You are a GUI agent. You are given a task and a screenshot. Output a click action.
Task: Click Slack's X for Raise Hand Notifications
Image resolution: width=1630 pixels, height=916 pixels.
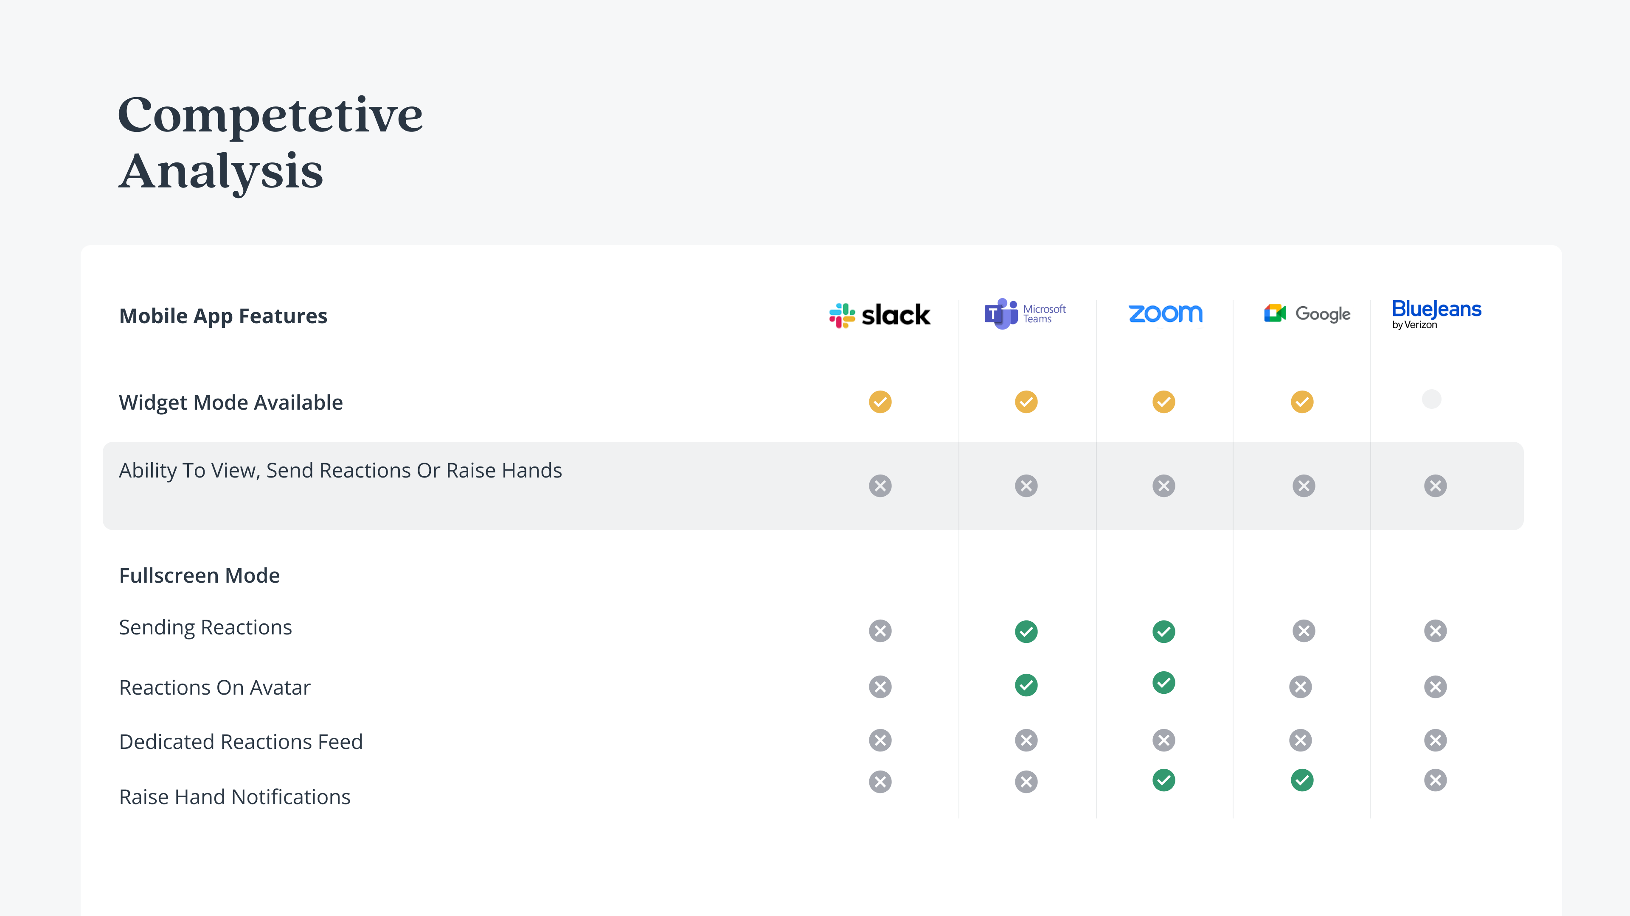(880, 782)
